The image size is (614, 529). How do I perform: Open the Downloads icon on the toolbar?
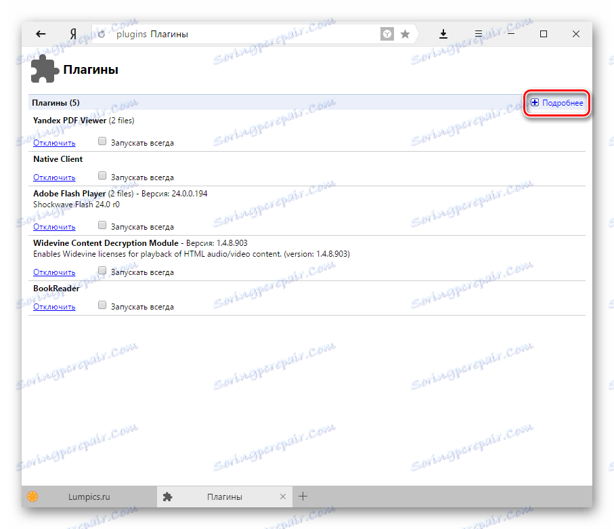[x=444, y=33]
